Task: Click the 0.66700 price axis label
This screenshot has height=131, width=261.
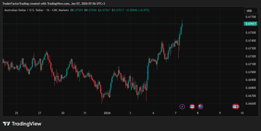Action: pyautogui.click(x=251, y=96)
